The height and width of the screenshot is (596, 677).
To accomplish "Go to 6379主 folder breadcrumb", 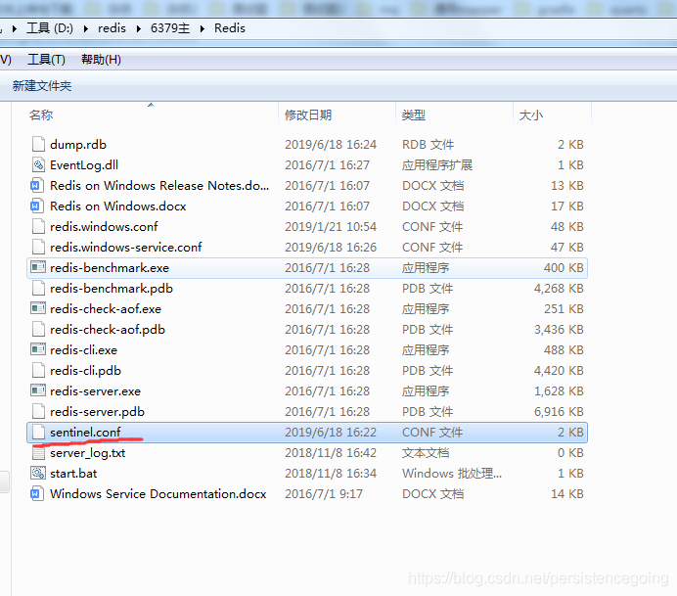I will pos(170,28).
